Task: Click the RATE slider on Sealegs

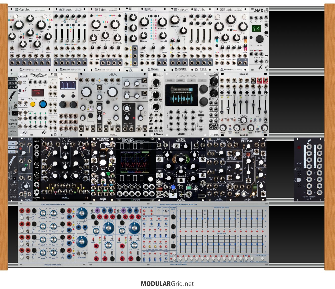Action: tap(241, 107)
